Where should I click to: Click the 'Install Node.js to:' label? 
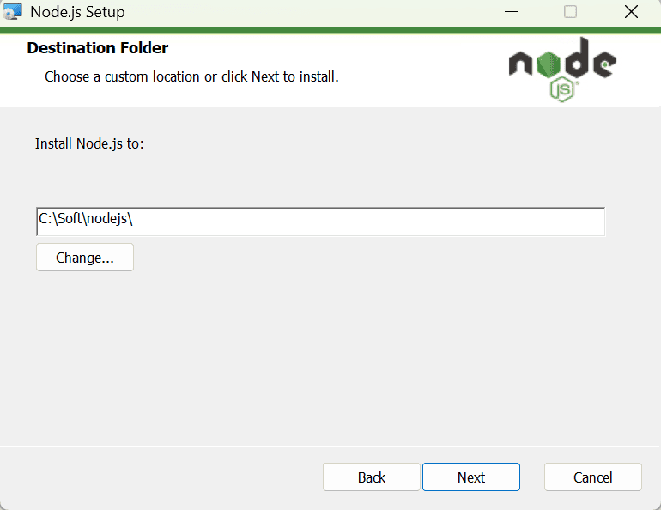point(89,143)
